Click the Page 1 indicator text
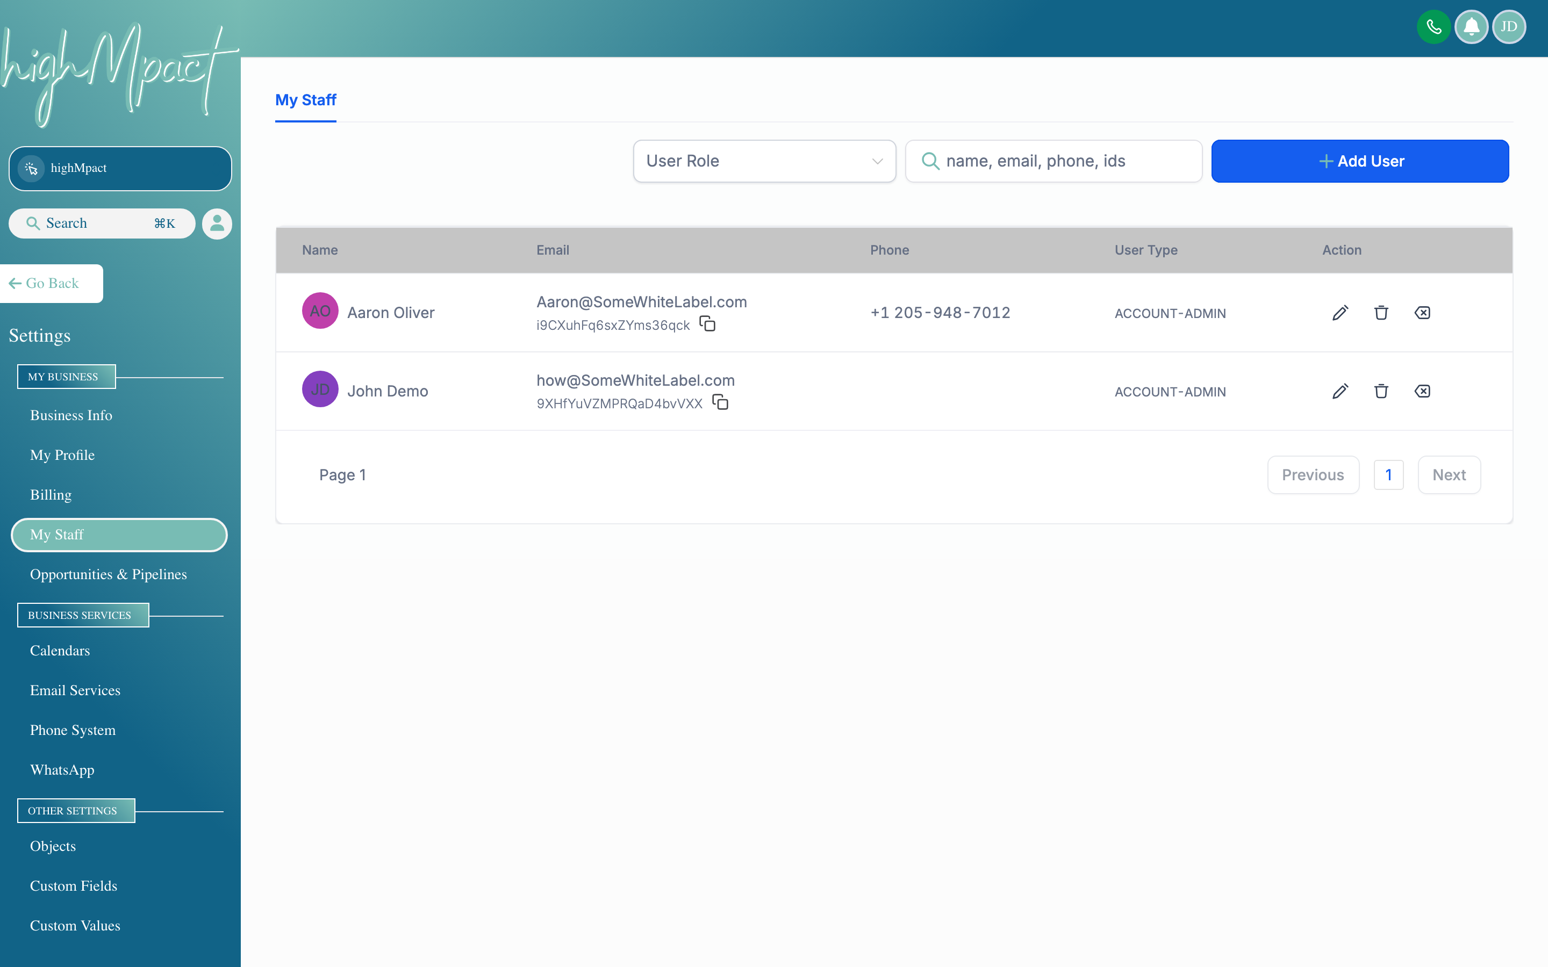 click(x=342, y=474)
